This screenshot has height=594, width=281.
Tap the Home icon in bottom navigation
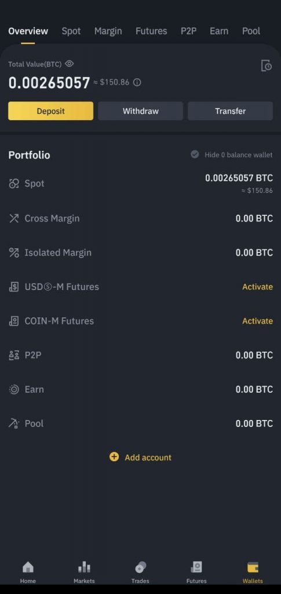(x=28, y=567)
